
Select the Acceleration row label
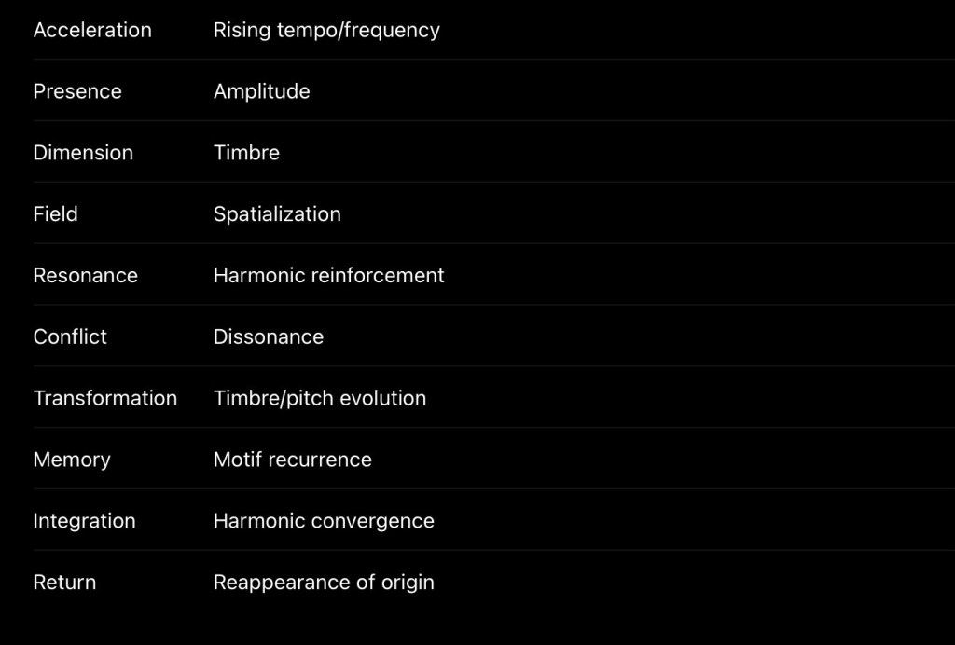[92, 30]
